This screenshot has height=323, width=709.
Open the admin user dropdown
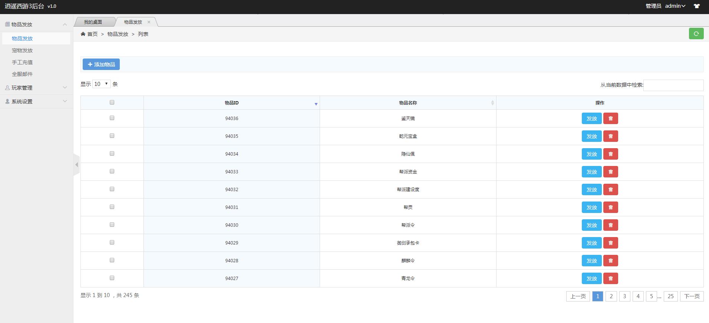(675, 6)
